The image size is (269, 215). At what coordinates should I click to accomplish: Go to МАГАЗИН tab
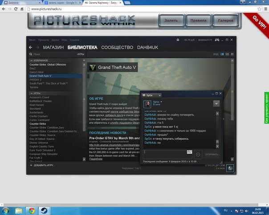coord(53,47)
